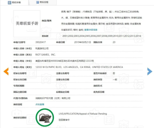Click the 代理/办理机构 label
This screenshot has height=128, width=154.
20,98
